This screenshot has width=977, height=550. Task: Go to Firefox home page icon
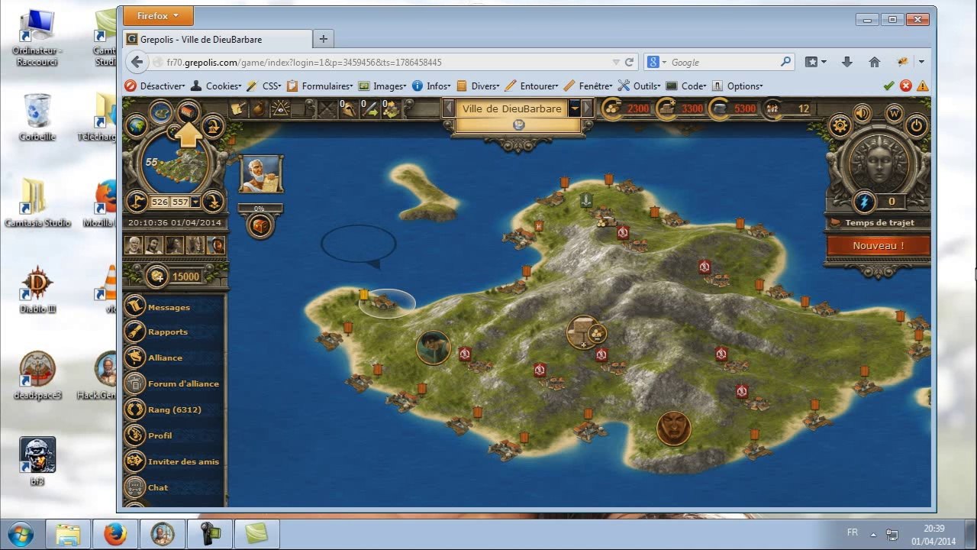(875, 62)
